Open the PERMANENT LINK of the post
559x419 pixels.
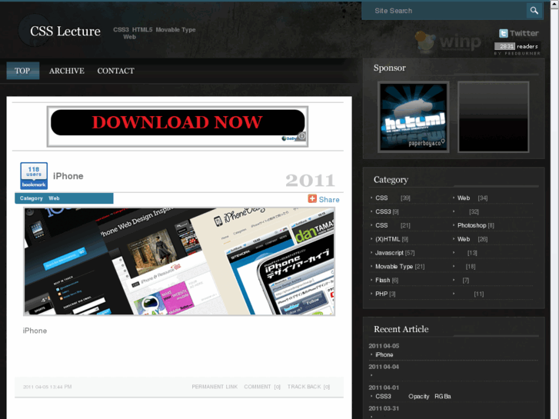pyautogui.click(x=215, y=387)
